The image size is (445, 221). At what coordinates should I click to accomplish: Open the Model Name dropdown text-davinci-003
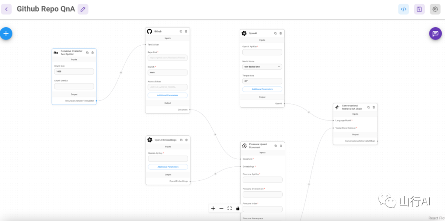click(x=262, y=67)
